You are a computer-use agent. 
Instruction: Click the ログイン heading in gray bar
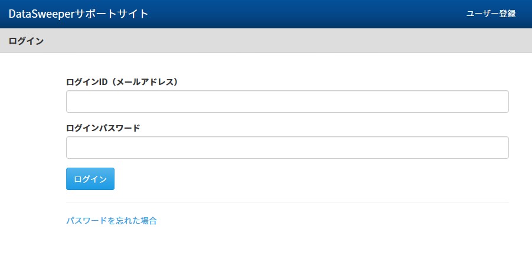click(26, 41)
